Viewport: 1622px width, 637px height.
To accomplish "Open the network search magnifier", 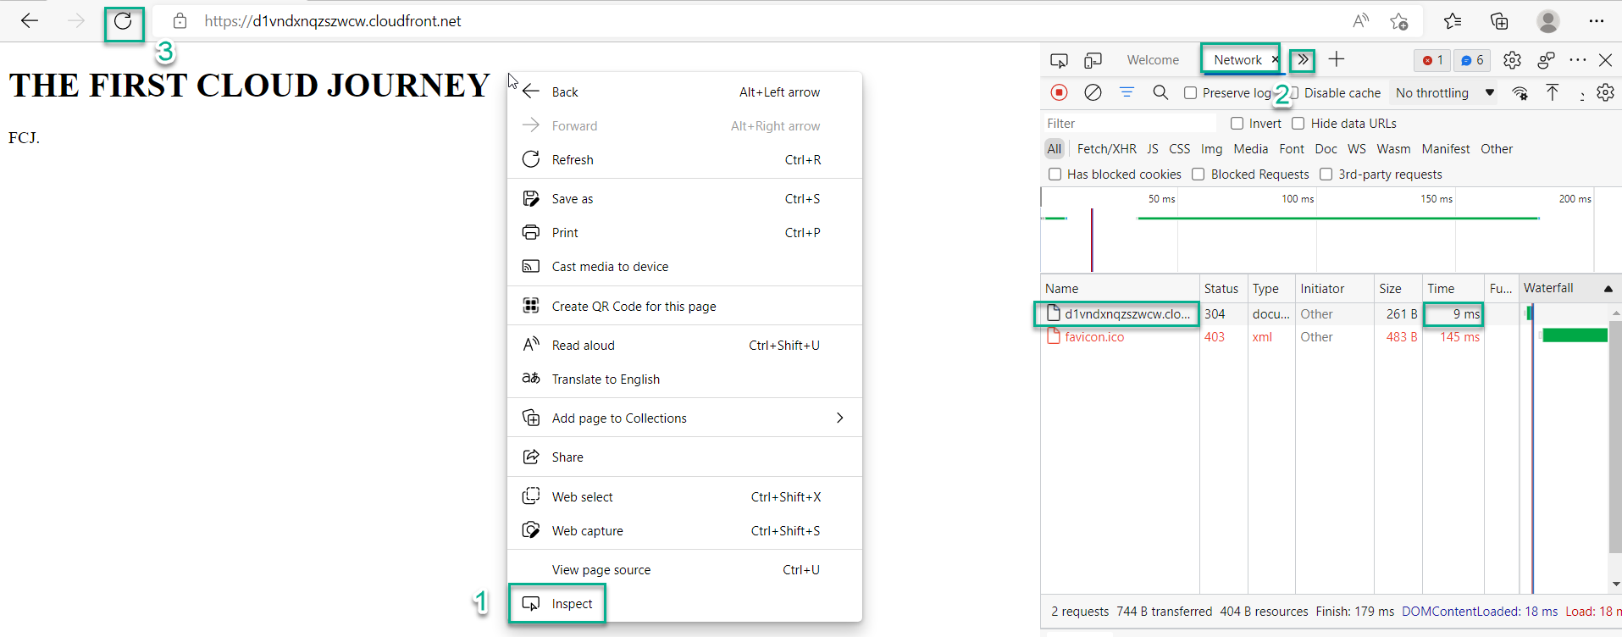I will (x=1160, y=92).
